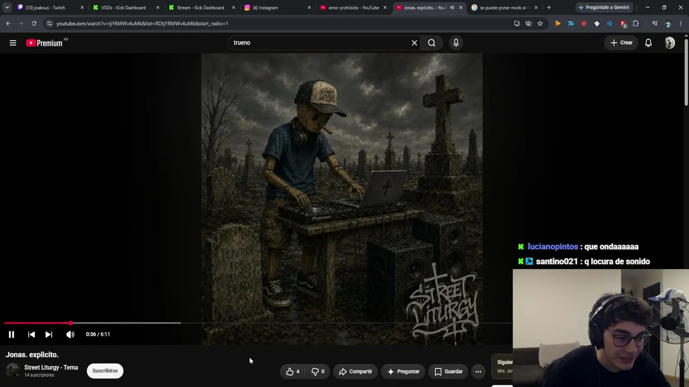The image size is (689, 387).
Task: Clear the search text 'trueno'
Action: click(414, 43)
